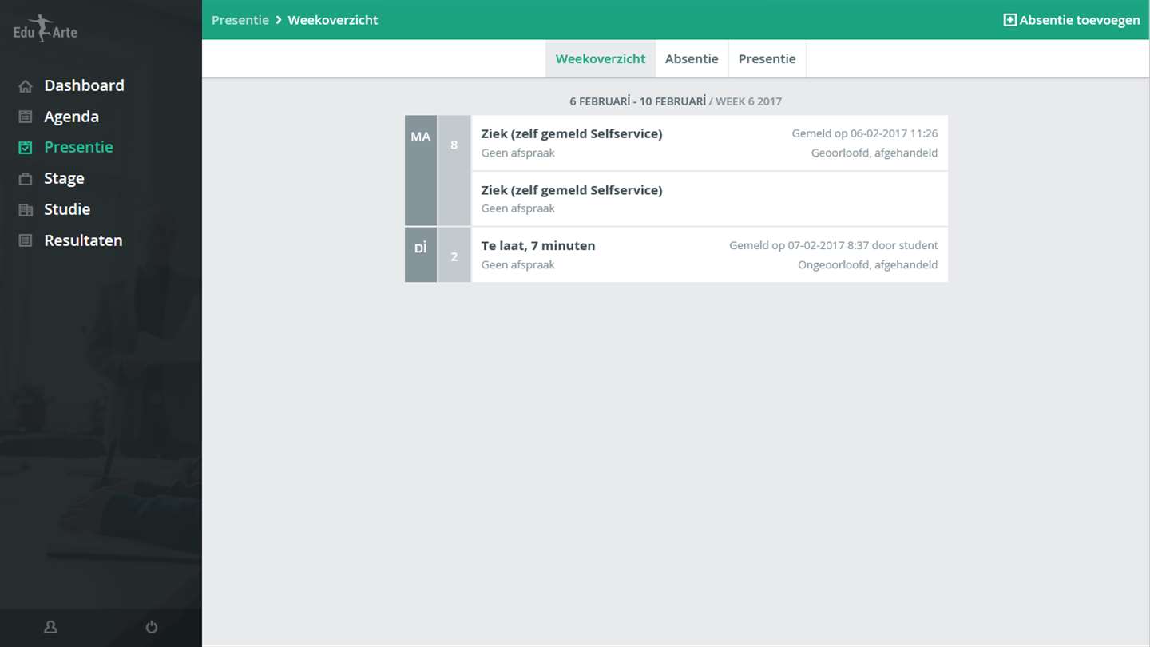
Task: Navigate to Studie
Action: click(x=67, y=209)
